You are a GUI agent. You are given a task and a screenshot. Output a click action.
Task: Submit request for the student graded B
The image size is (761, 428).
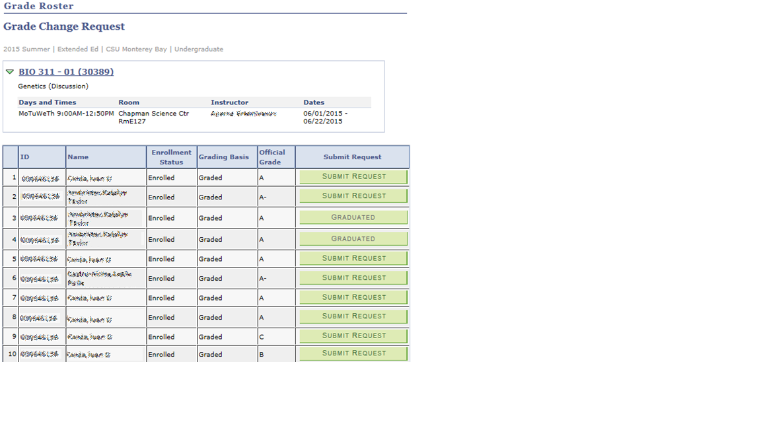[x=353, y=353]
